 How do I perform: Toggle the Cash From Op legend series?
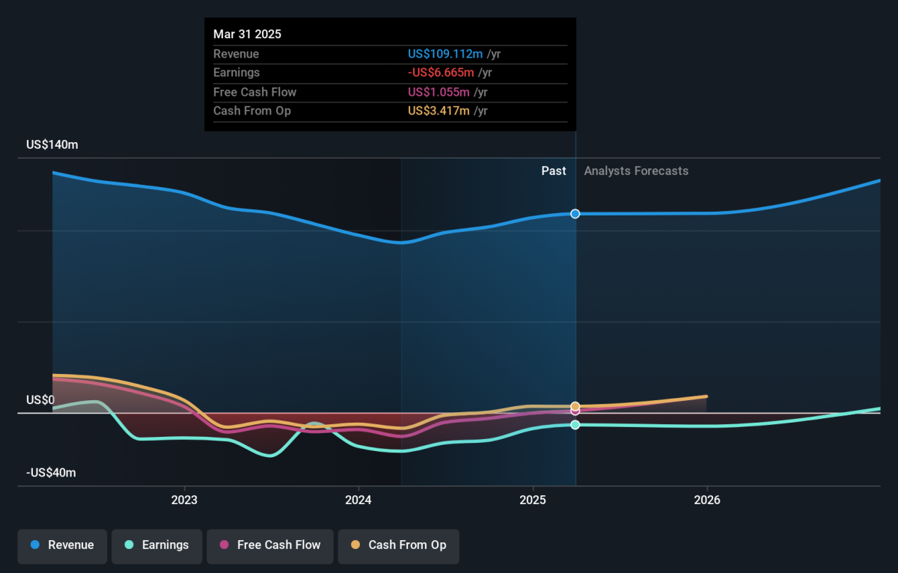click(x=398, y=545)
